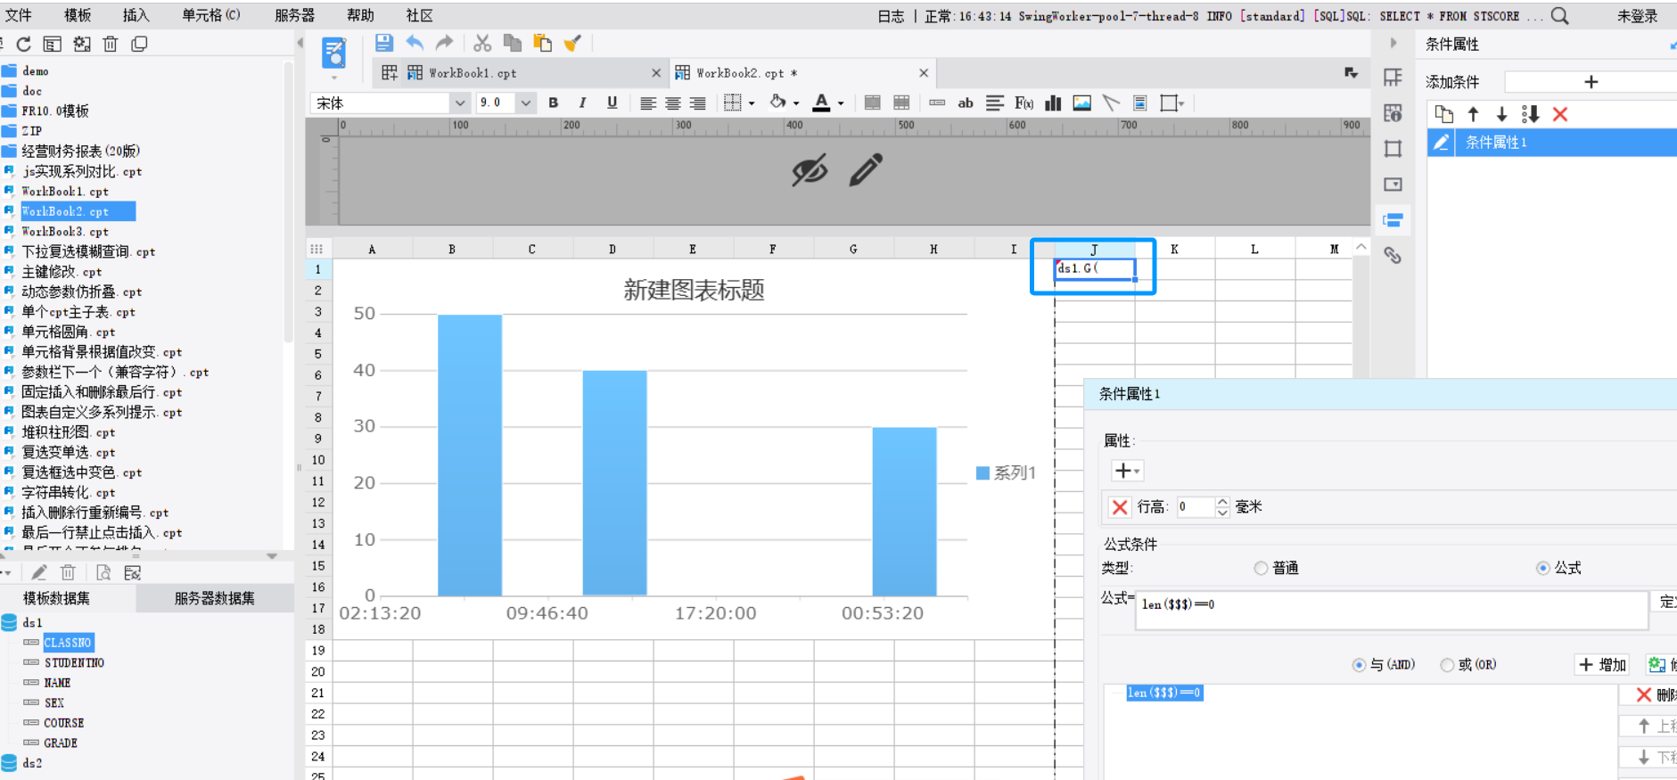The width and height of the screenshot is (1677, 780).
Task: Click the 增加 button
Action: tap(1603, 665)
